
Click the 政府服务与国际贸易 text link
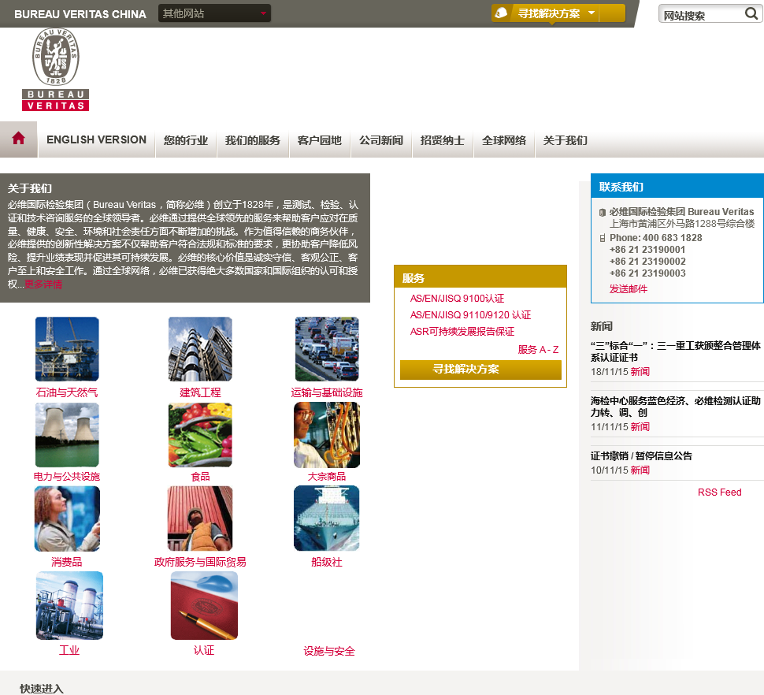[200, 562]
